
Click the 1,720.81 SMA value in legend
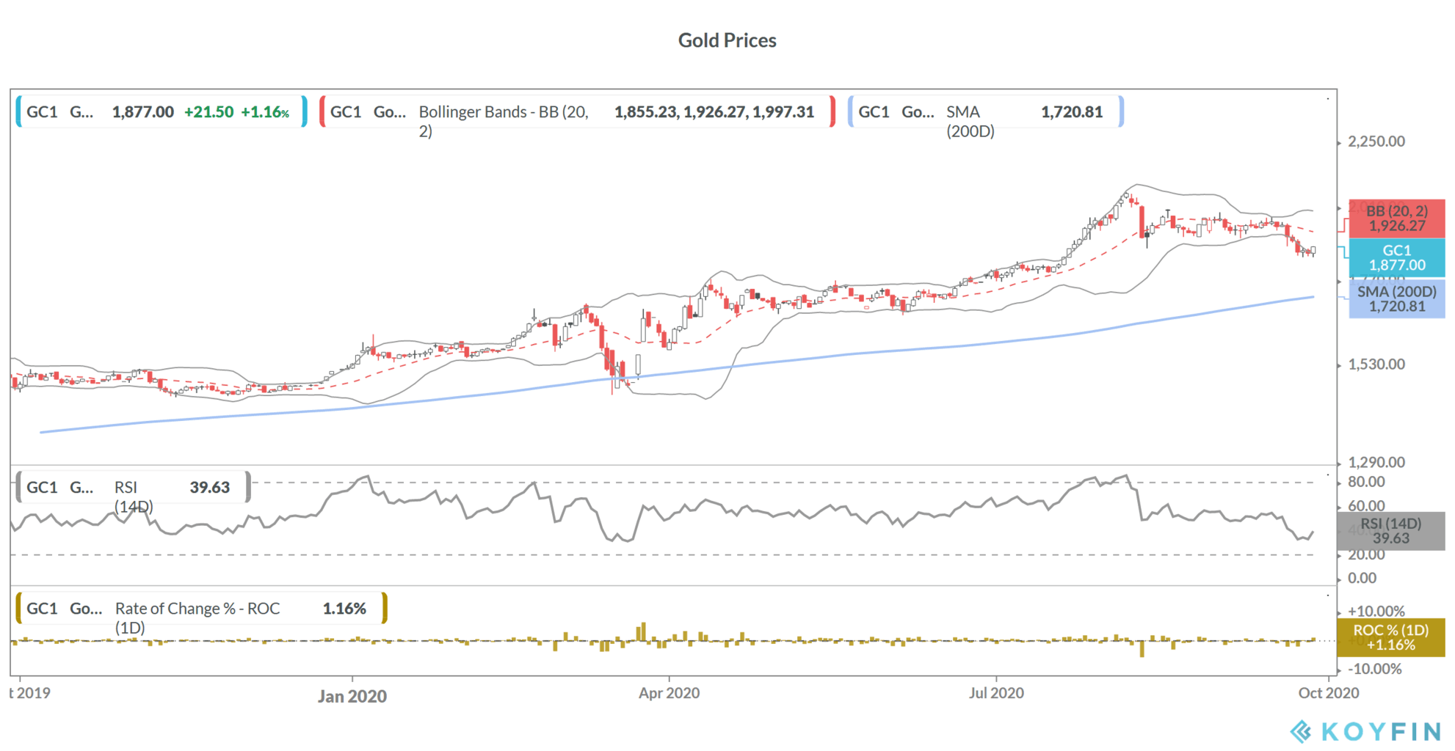pyautogui.click(x=1072, y=112)
